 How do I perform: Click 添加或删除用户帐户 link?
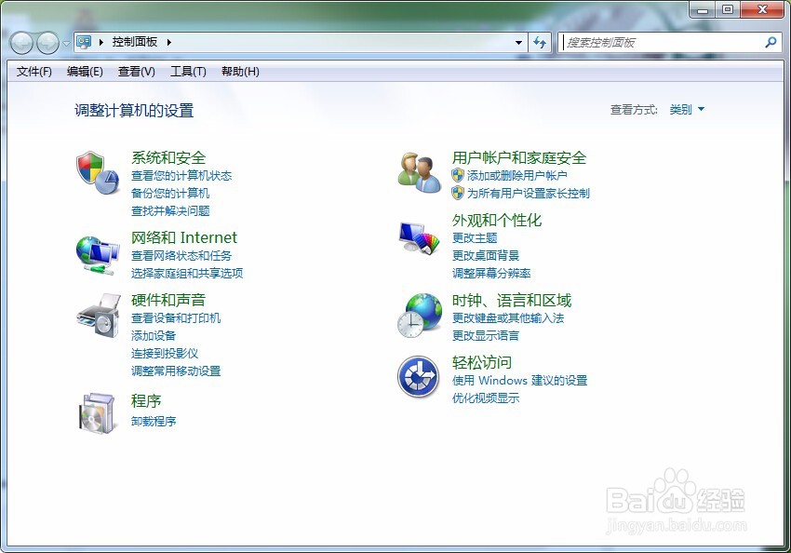pyautogui.click(x=517, y=176)
